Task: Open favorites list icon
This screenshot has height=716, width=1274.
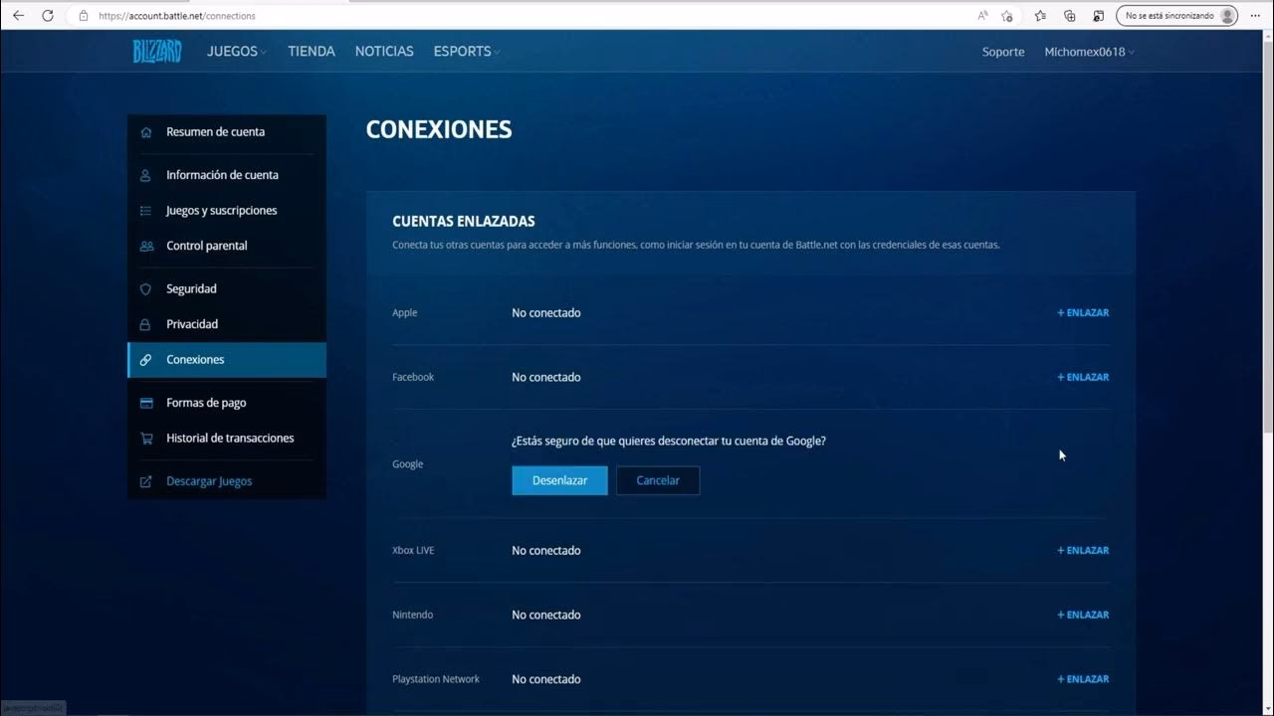Action: click(1040, 16)
